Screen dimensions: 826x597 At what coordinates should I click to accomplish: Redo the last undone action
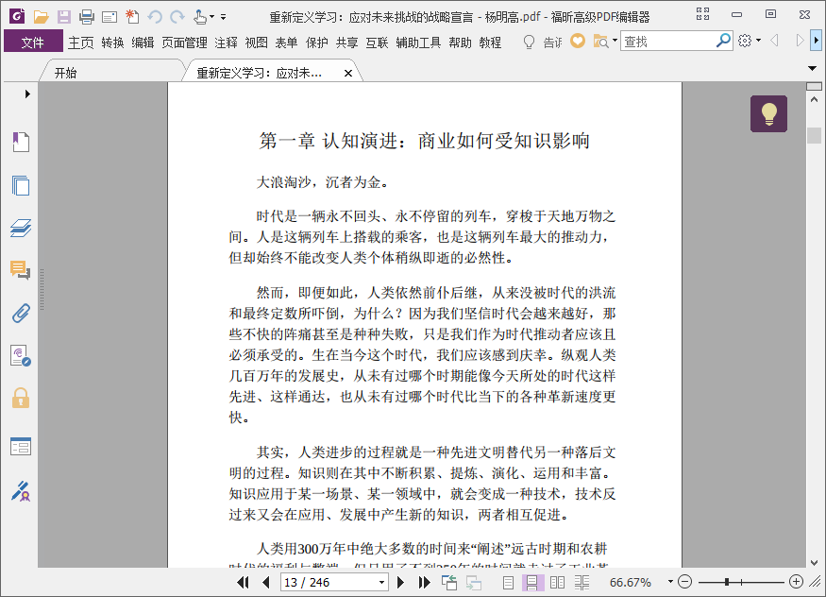(177, 17)
